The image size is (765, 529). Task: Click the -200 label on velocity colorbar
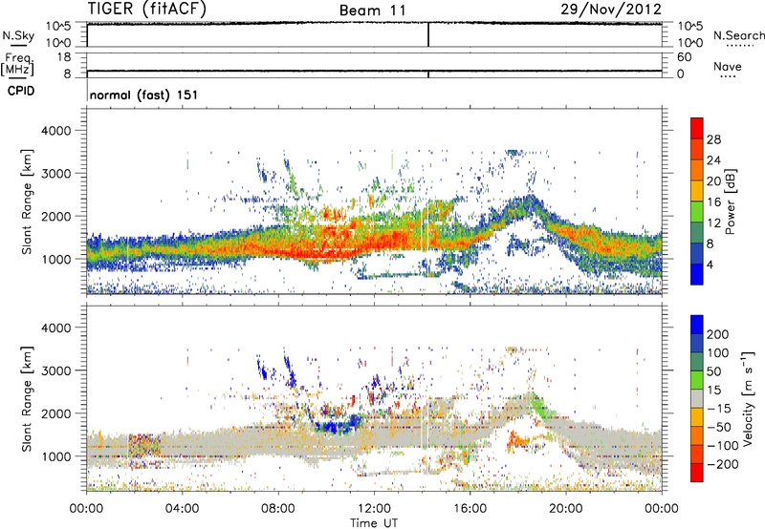point(722,464)
